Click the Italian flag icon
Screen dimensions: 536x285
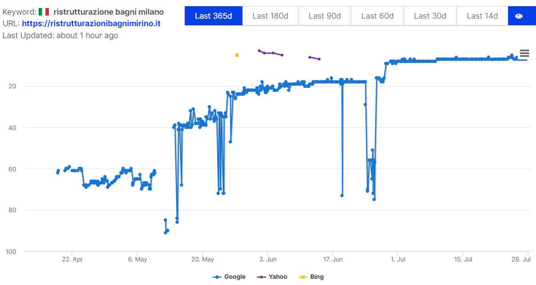tap(44, 12)
